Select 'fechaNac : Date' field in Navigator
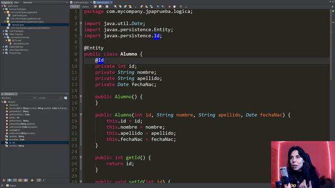Image resolution: width=335 pixels, height=188 pixels. click(17, 139)
